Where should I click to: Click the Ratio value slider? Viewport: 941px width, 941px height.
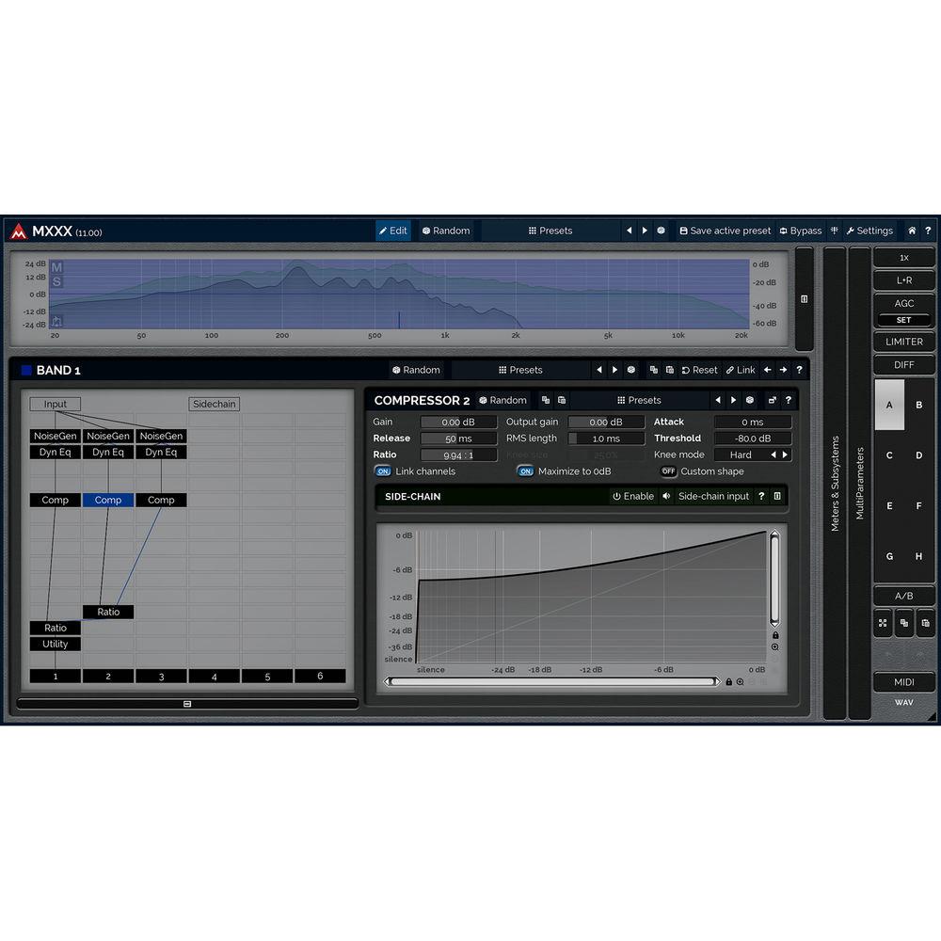coord(458,455)
